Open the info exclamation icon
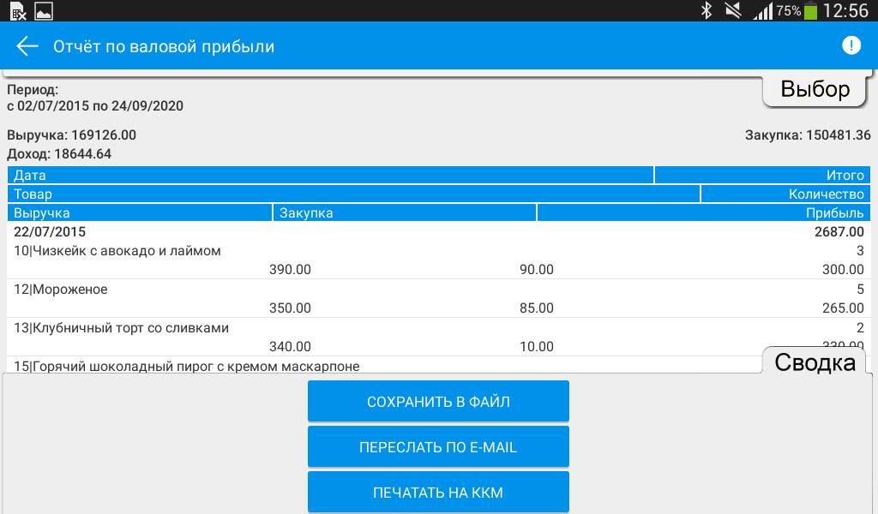Screen dimensions: 878x514 tap(851, 46)
